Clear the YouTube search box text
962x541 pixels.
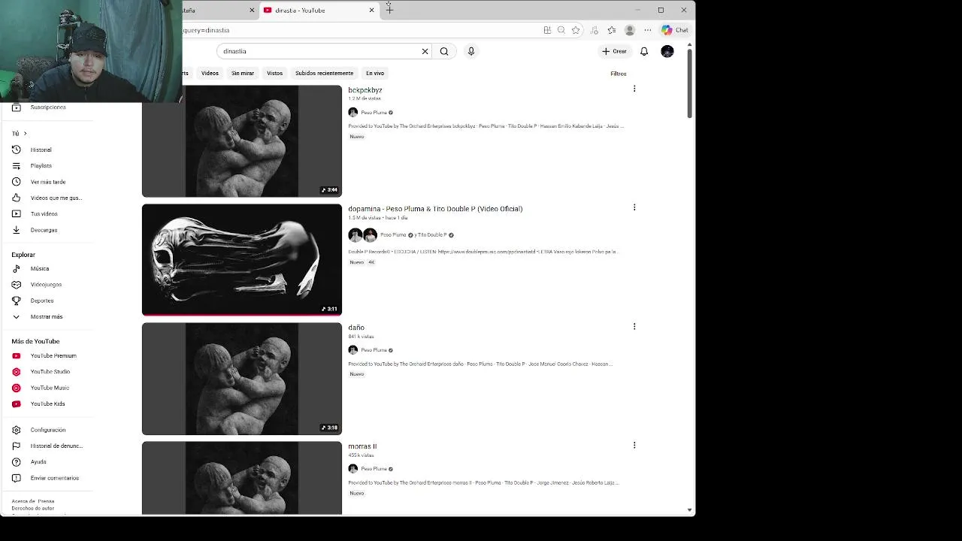pos(425,51)
